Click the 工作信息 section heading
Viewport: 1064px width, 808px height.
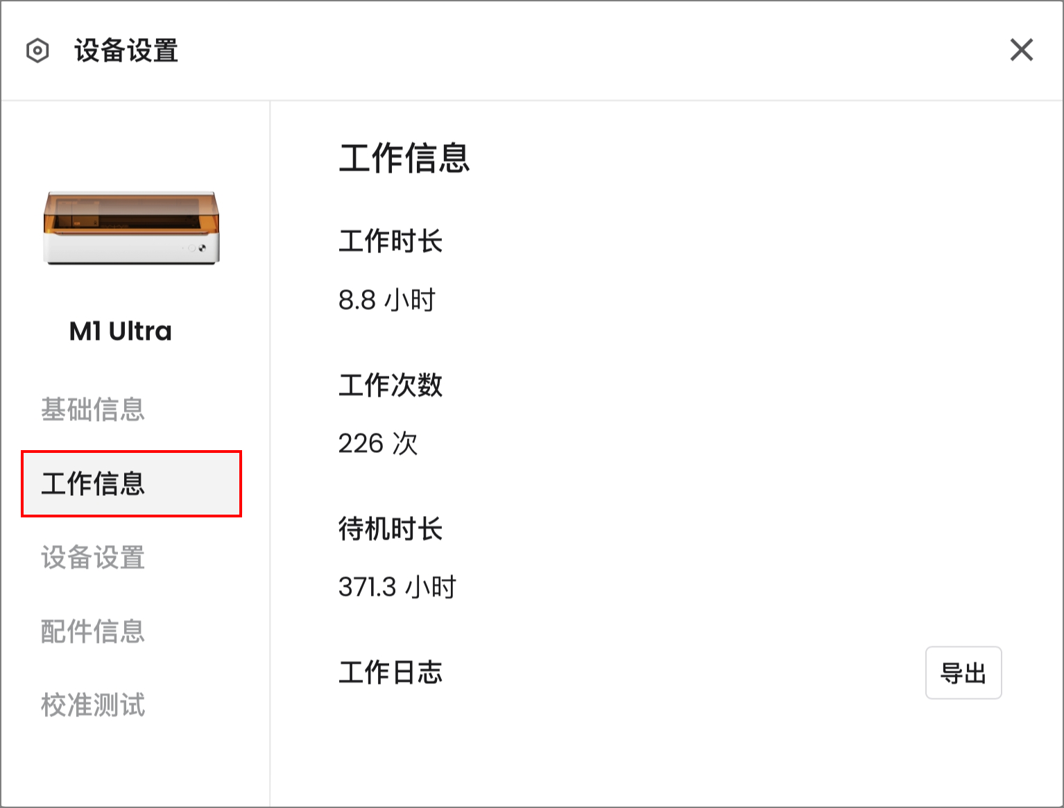pyautogui.click(x=404, y=157)
